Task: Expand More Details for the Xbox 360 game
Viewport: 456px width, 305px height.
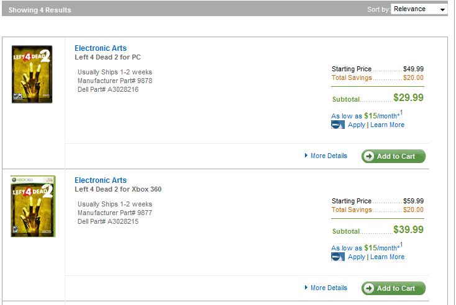Action: pyautogui.click(x=329, y=288)
